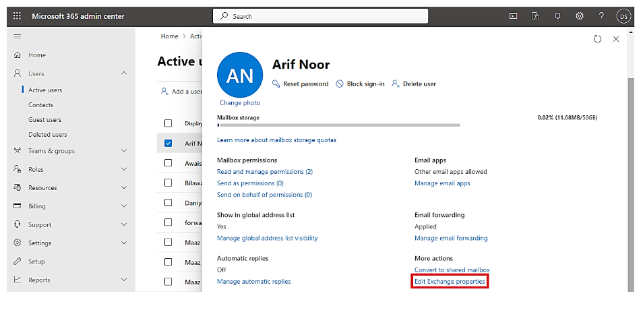The height and width of the screenshot is (310, 643).
Task: Click the Block sign-in prohibited icon
Action: [340, 84]
